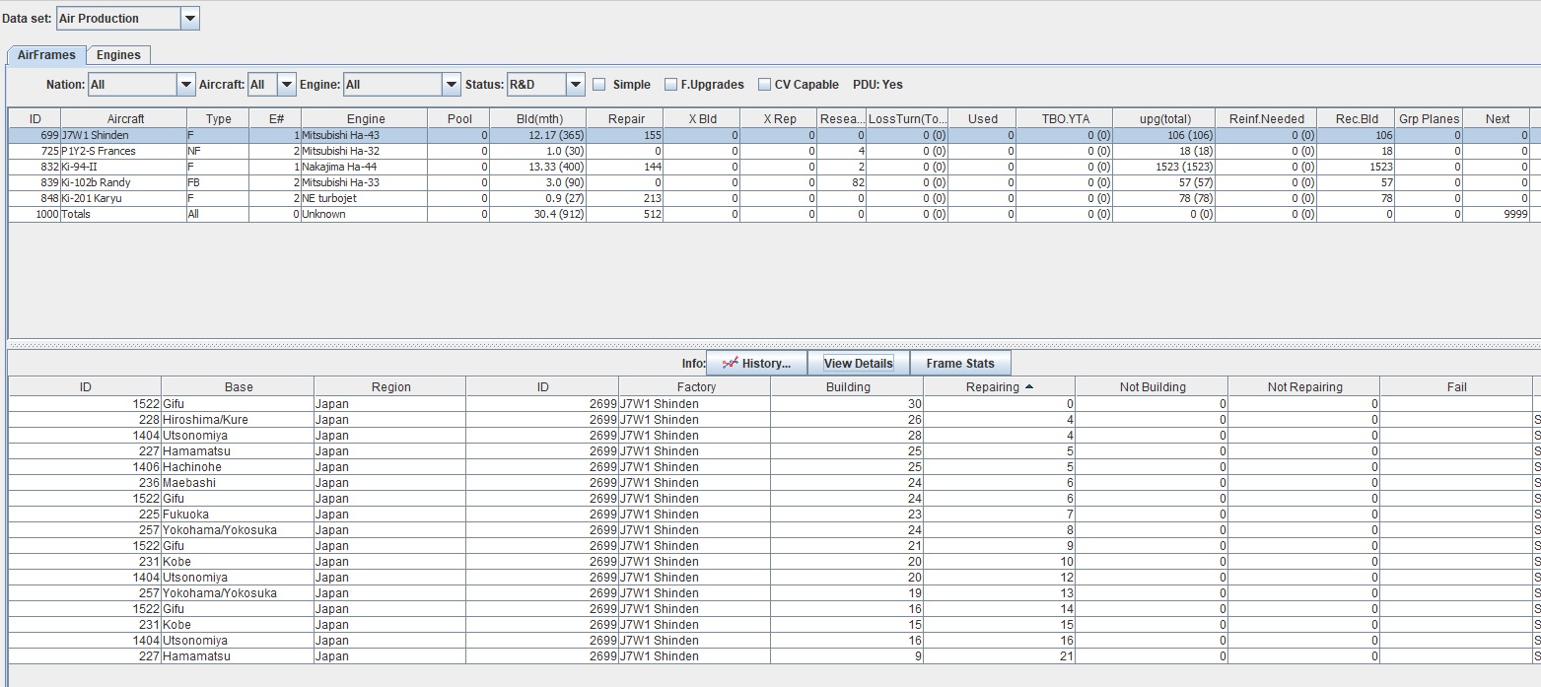The height and width of the screenshot is (687, 1541).
Task: Open the History chart button
Action: pyautogui.click(x=756, y=363)
